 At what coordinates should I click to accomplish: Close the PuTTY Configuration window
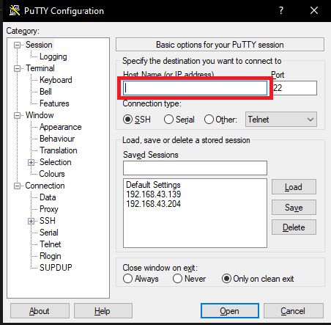coord(314,10)
